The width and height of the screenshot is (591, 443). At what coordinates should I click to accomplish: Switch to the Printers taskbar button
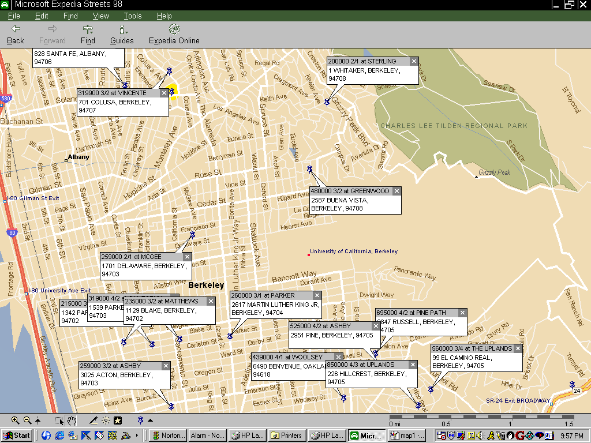click(286, 436)
